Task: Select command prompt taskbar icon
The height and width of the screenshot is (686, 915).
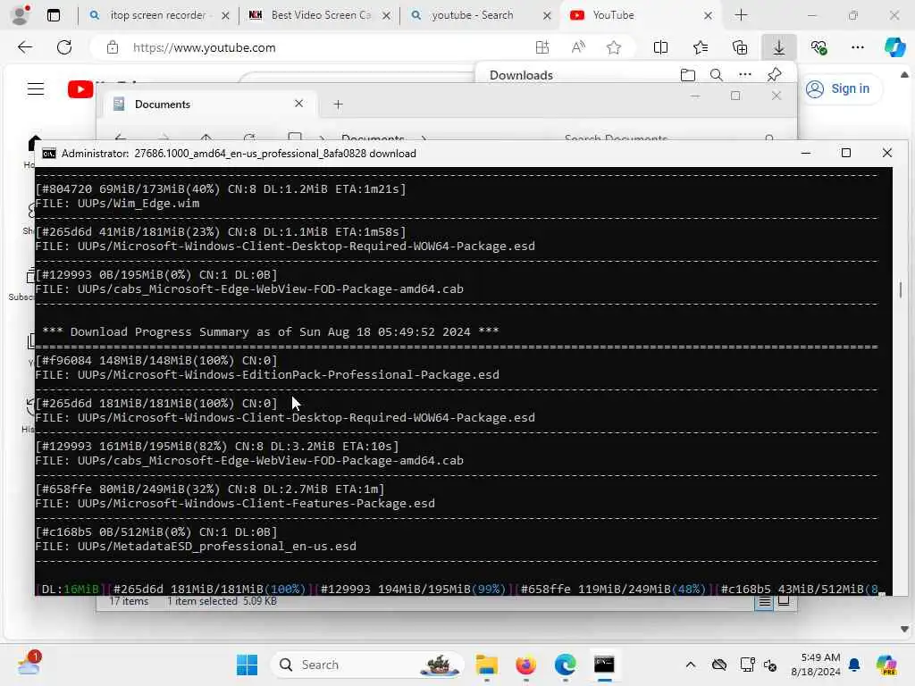Action: point(605,665)
